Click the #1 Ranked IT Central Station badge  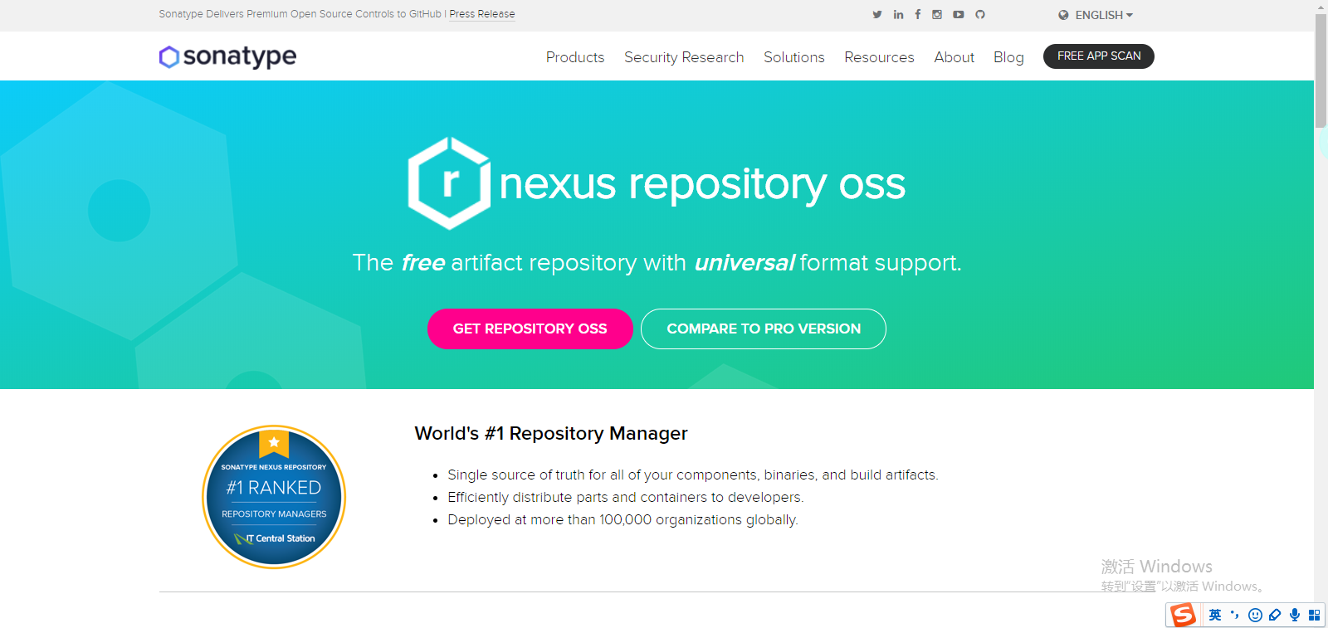(274, 497)
